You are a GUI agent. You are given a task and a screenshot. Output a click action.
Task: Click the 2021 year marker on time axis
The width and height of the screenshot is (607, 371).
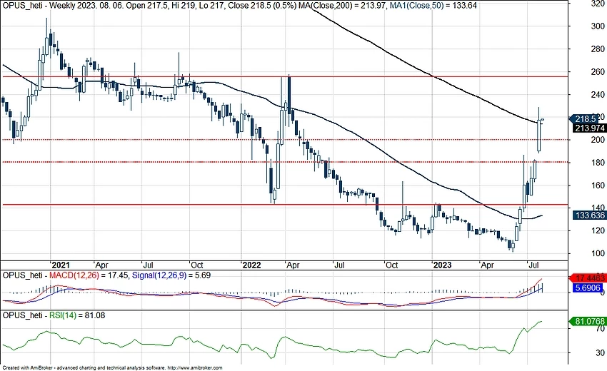(61, 263)
